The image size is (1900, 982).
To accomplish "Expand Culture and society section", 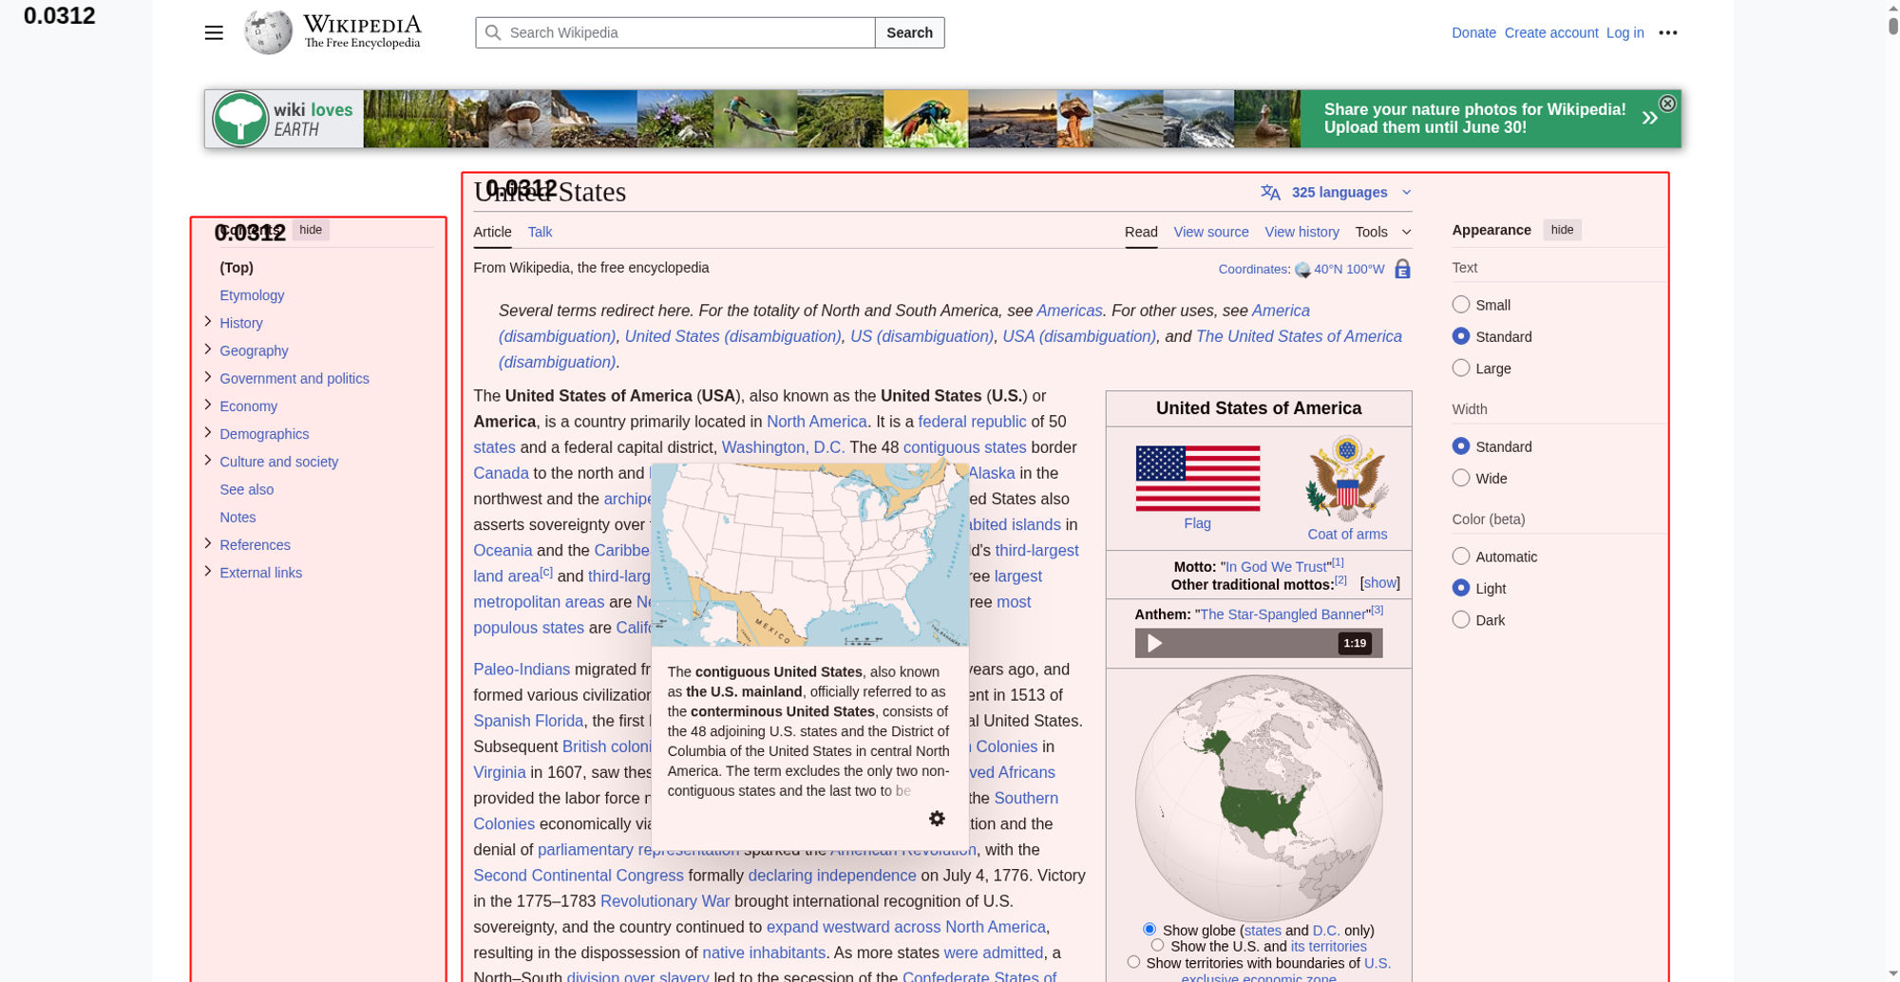I will click(208, 461).
